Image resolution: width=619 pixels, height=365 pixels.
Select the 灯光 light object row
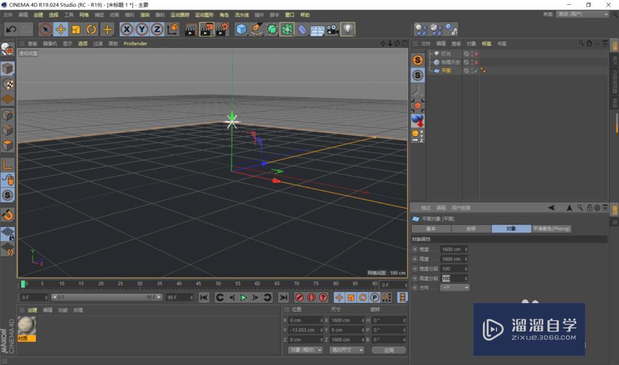446,54
